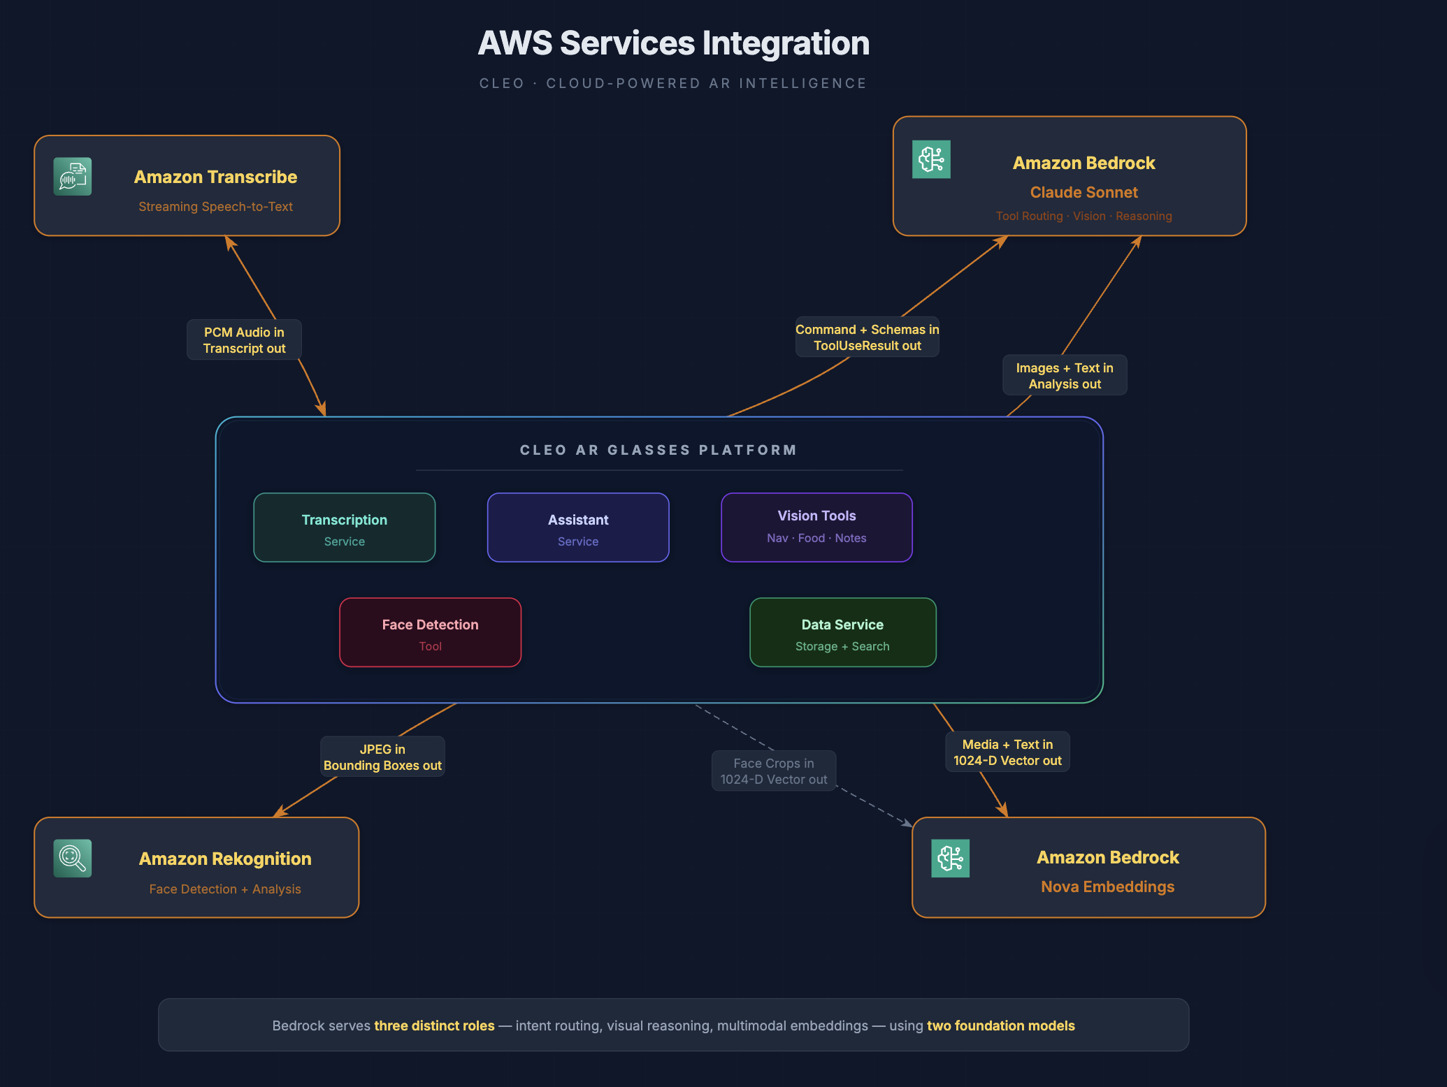The width and height of the screenshot is (1447, 1087).
Task: Click the Face Detection Tool box
Action: click(430, 632)
